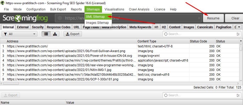Open the Mode menu
Screen dimensions: 243x105
coord(18,9)
